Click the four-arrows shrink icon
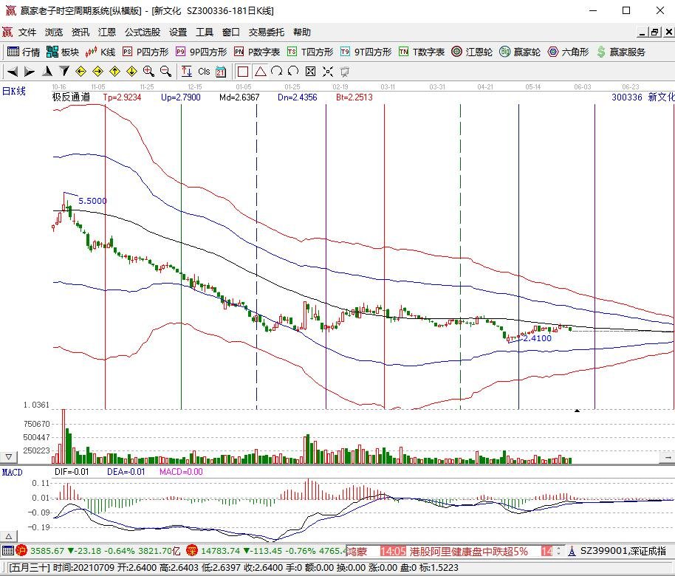675x576 pixels. [328, 72]
